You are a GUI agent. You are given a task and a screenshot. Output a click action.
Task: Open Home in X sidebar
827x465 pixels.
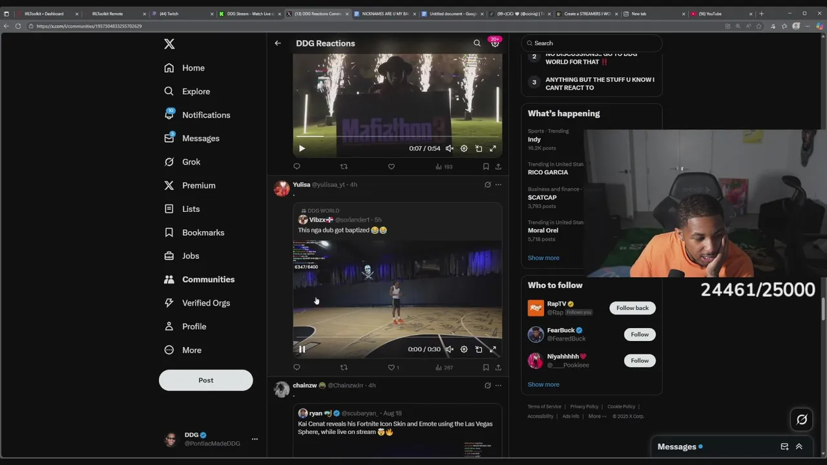[185, 68]
